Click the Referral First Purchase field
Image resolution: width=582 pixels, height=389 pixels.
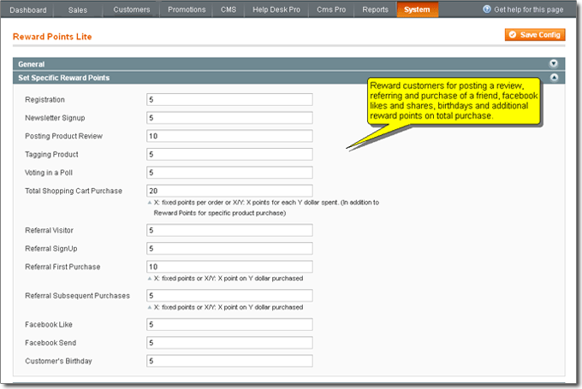point(229,266)
